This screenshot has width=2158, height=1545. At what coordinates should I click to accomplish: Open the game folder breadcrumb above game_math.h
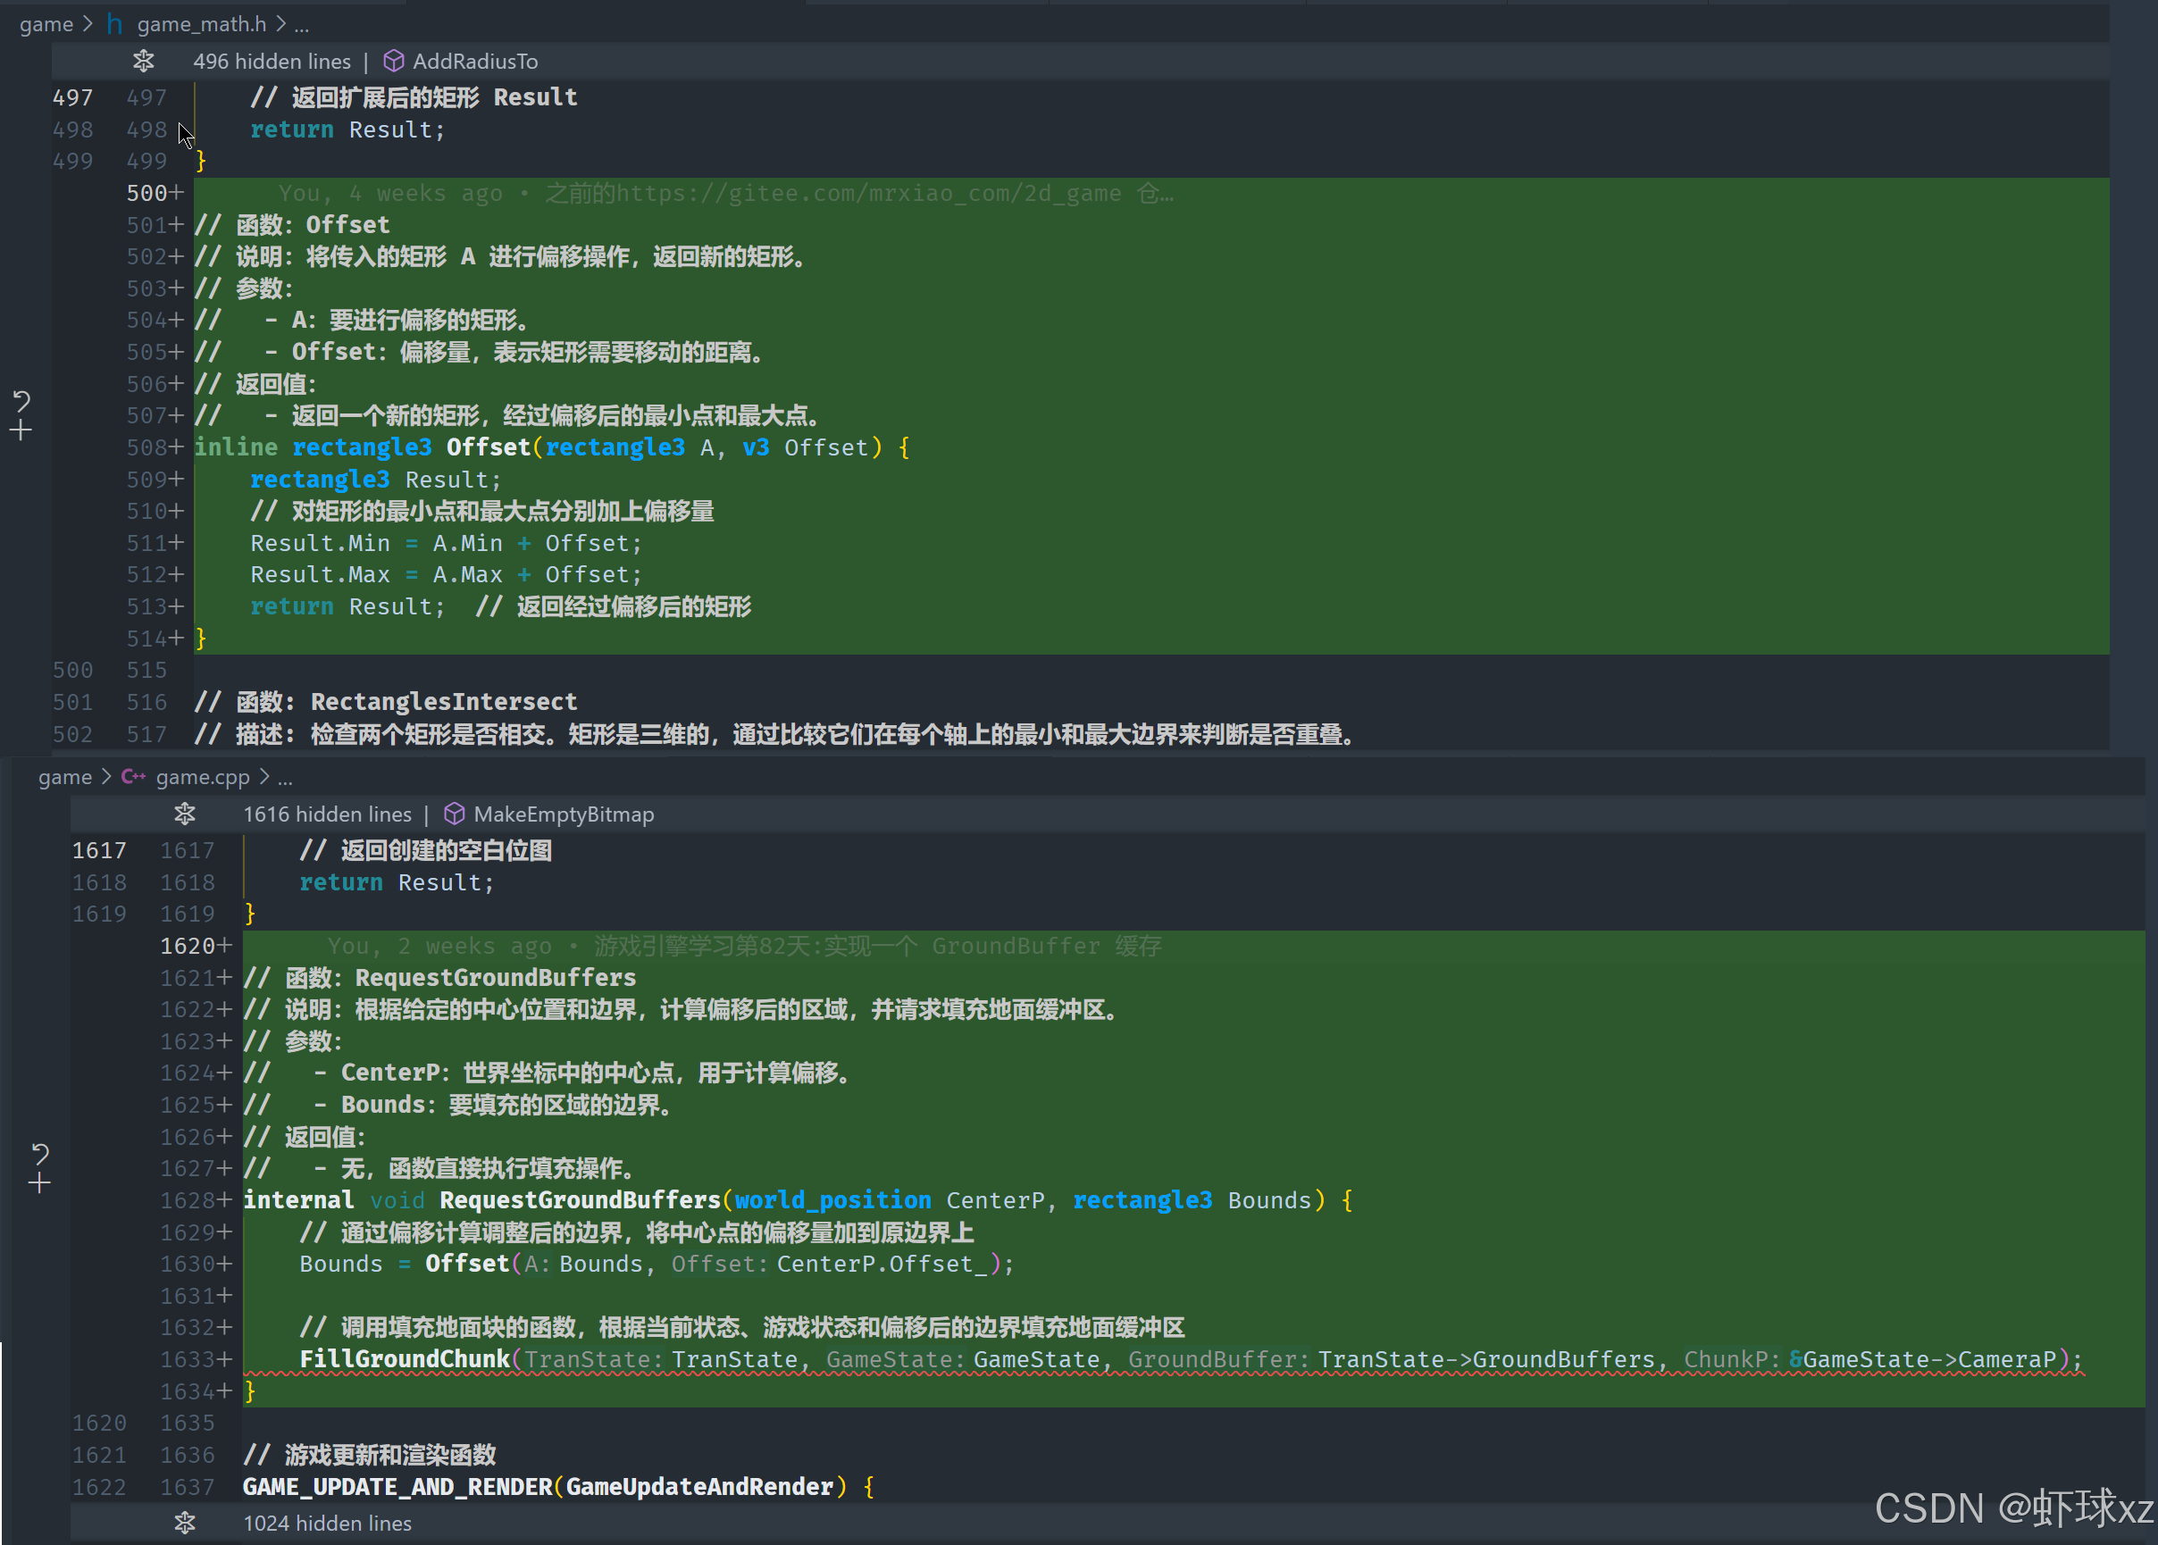(46, 24)
